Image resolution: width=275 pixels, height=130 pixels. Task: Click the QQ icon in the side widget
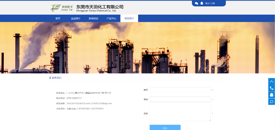tap(272, 95)
